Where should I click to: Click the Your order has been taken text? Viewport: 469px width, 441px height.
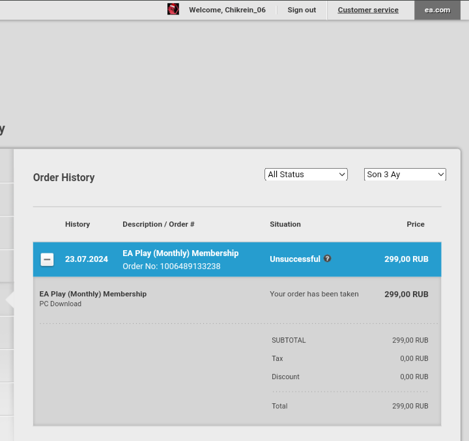click(x=314, y=294)
